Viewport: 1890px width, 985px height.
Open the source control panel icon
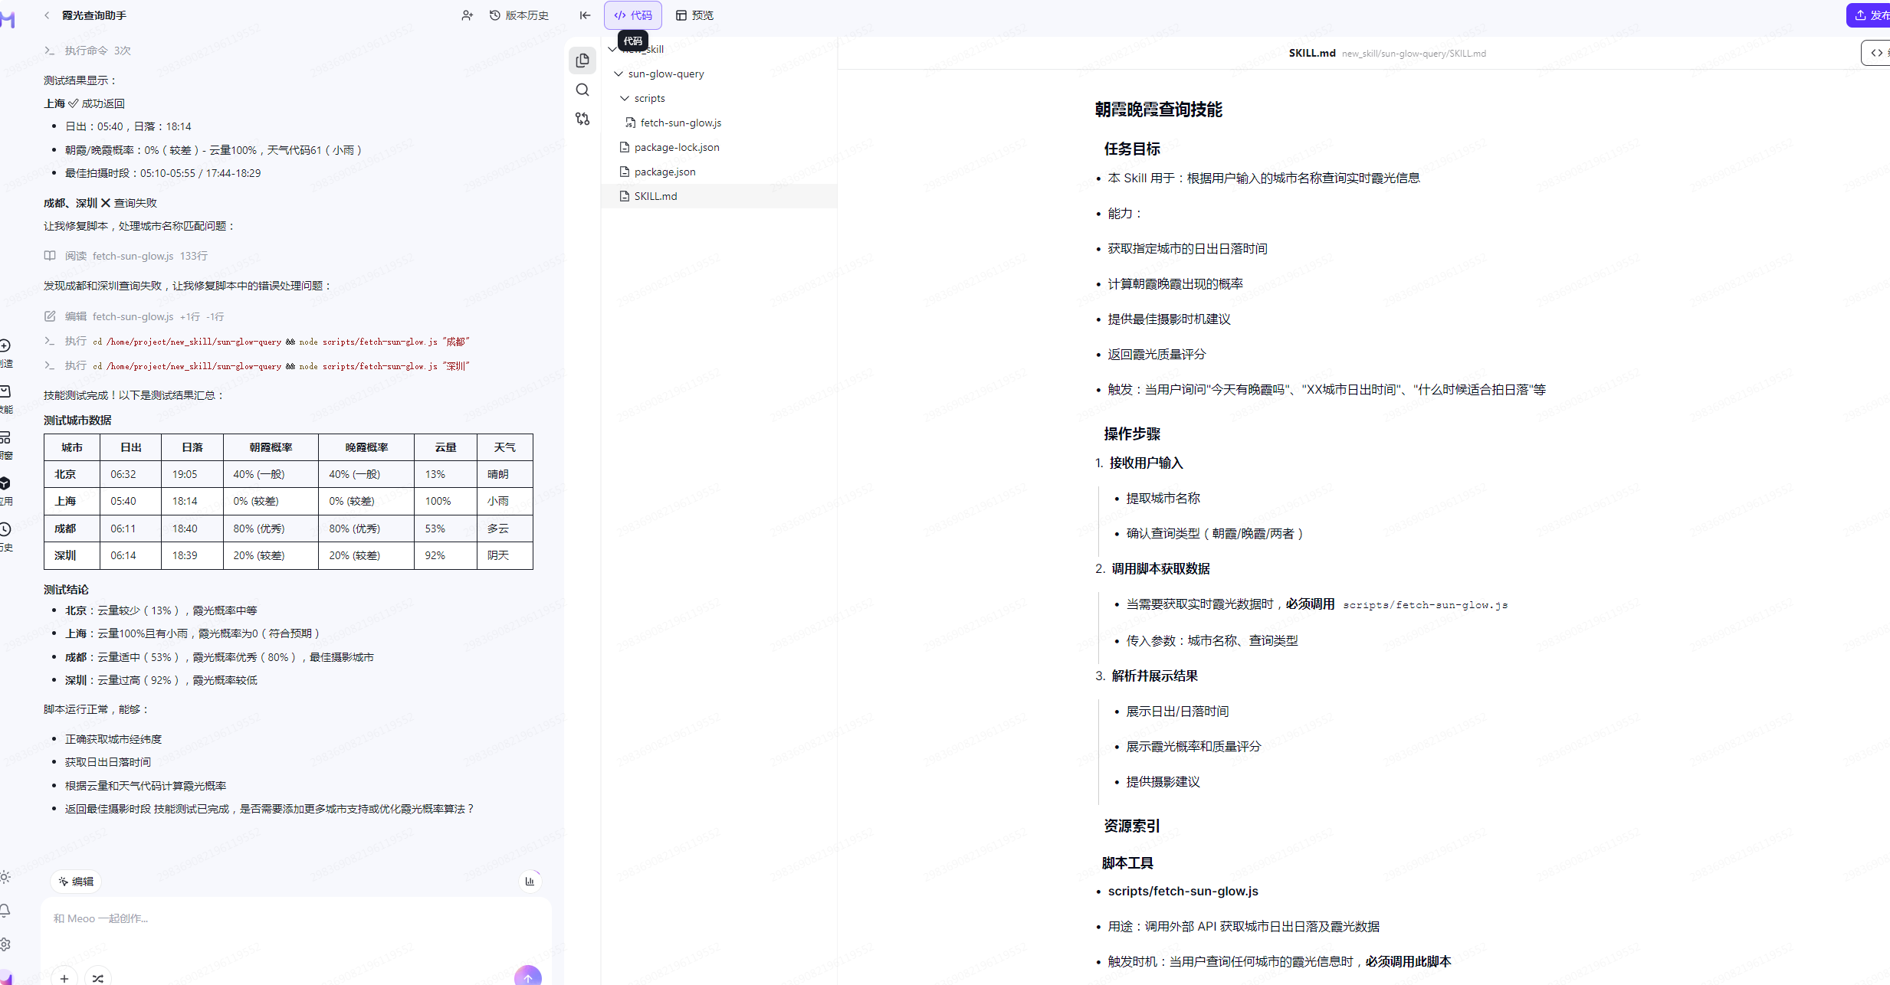pyautogui.click(x=582, y=119)
